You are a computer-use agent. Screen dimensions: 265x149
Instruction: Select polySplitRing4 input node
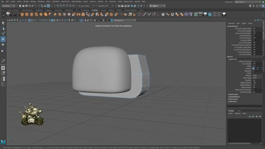[234, 97]
